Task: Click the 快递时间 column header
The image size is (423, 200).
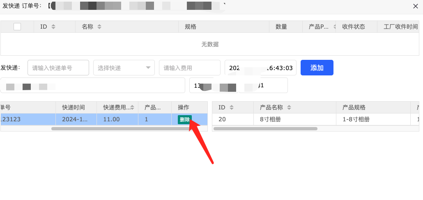Action: click(x=74, y=107)
